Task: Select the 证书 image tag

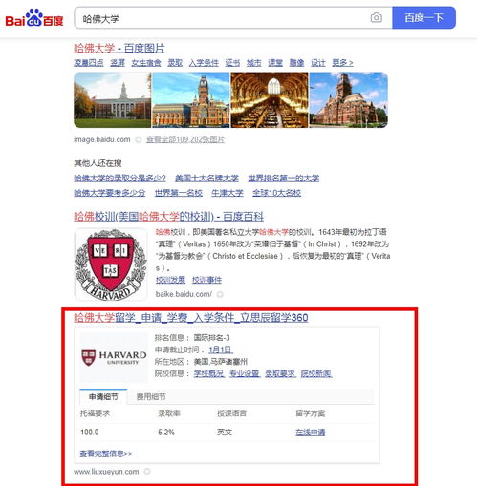Action: (x=232, y=63)
